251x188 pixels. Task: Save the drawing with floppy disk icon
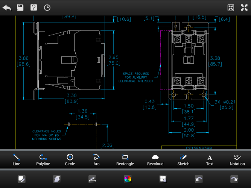(x=20, y=8)
